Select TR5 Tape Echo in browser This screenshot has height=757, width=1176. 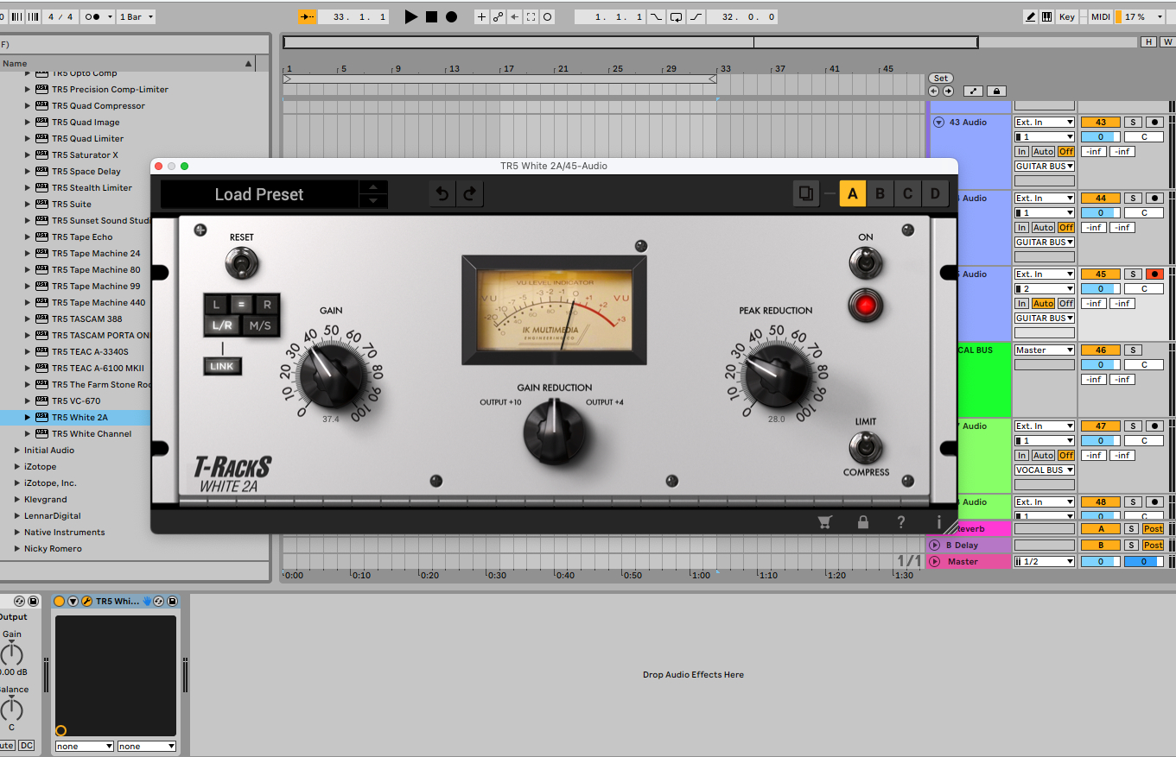click(x=81, y=237)
